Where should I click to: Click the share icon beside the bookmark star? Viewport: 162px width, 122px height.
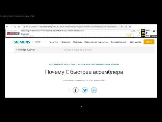coord(126,26)
